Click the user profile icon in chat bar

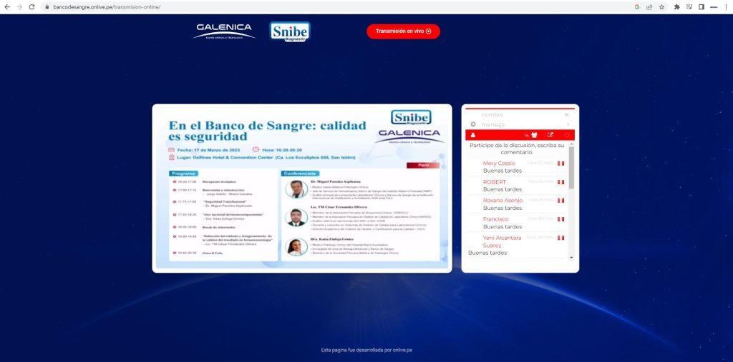pos(473,135)
